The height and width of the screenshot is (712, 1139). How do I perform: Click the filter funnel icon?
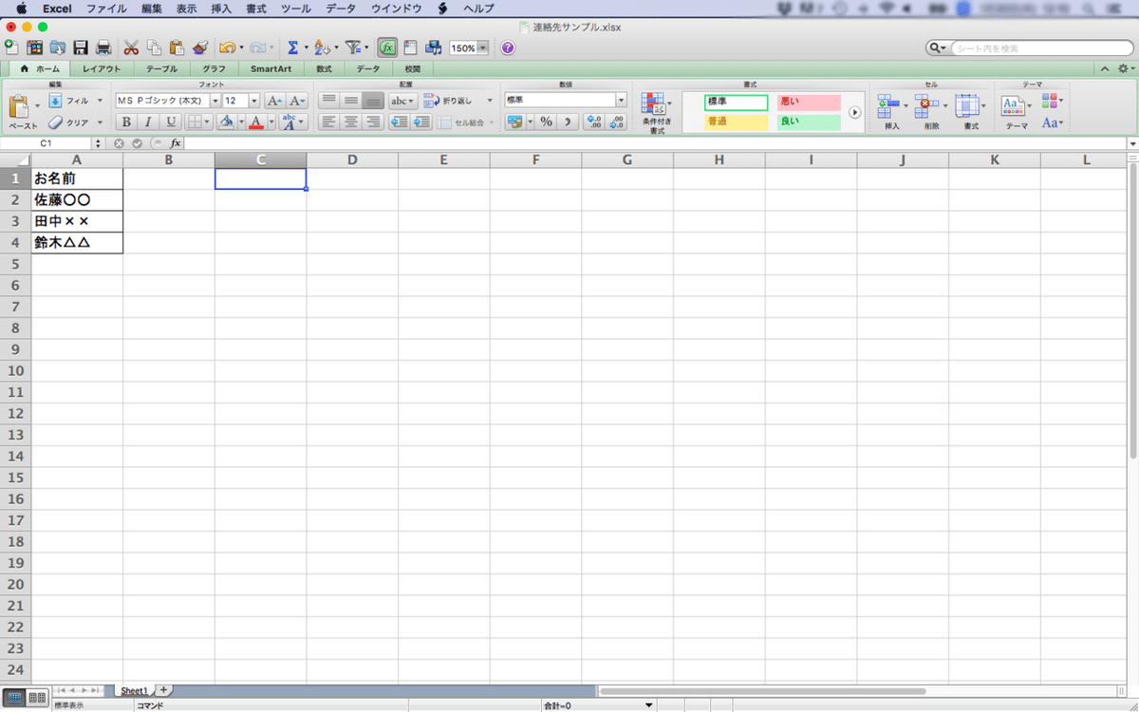click(x=353, y=47)
